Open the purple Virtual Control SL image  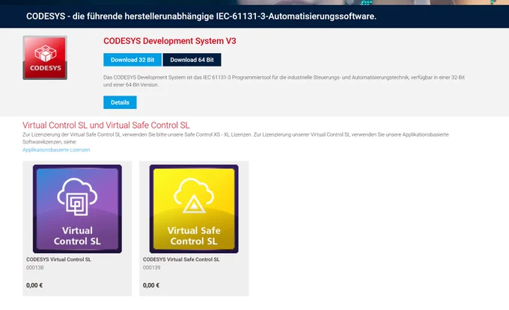click(77, 209)
